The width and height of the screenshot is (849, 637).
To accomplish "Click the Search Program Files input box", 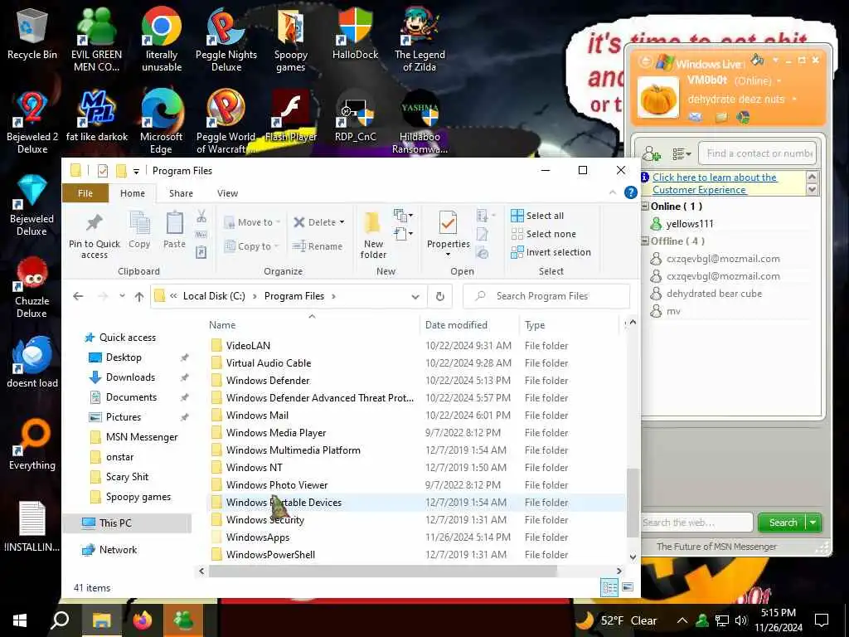I will click(x=546, y=296).
